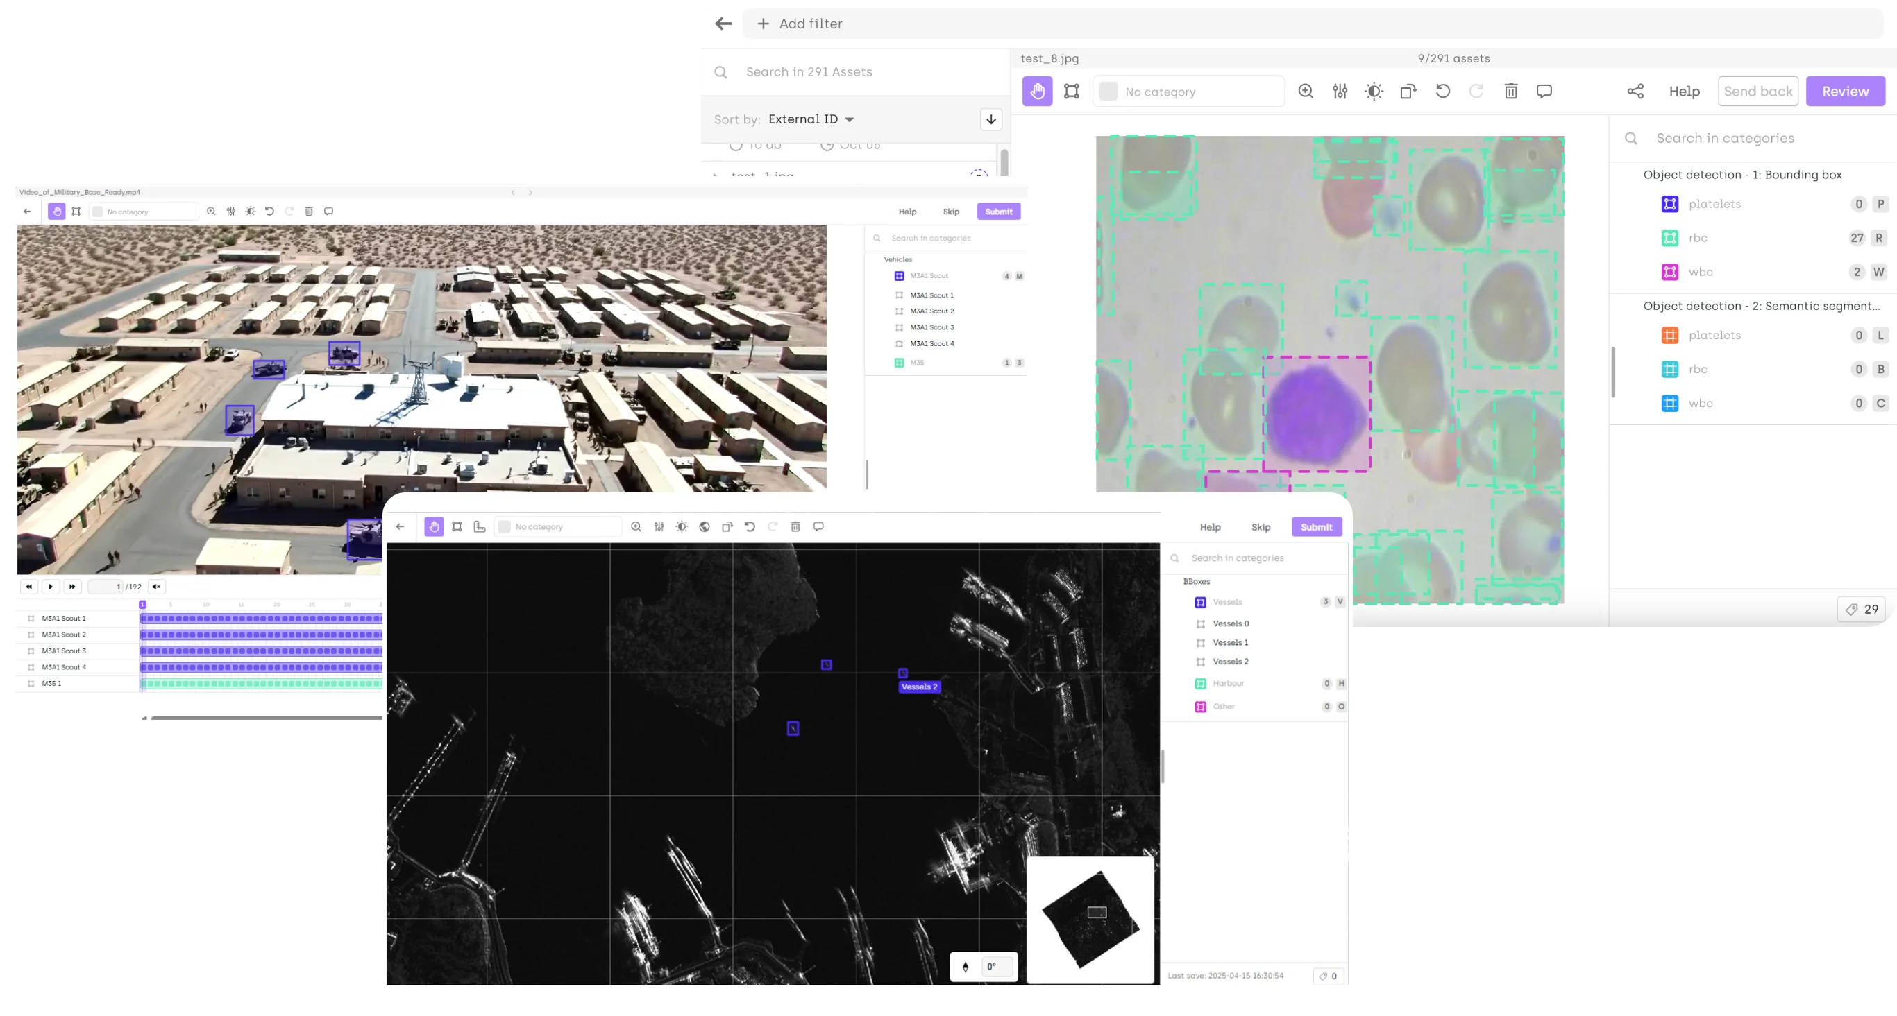The width and height of the screenshot is (1897, 1016).
Task: Go back with arrow in military video toolbar
Action: pos(27,211)
